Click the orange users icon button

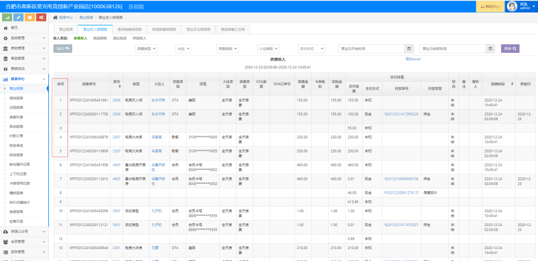pos(30,17)
